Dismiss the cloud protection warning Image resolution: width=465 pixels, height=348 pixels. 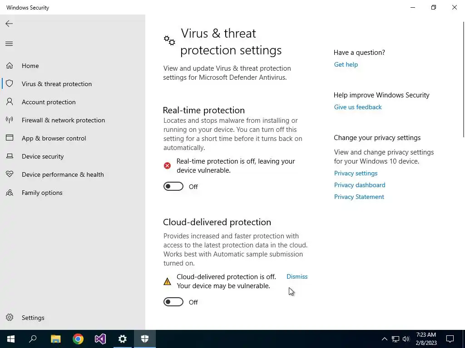pos(297,276)
